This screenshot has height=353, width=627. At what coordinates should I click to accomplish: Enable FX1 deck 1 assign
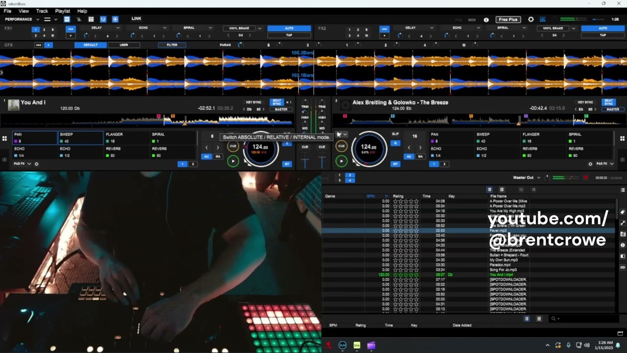click(35, 29)
